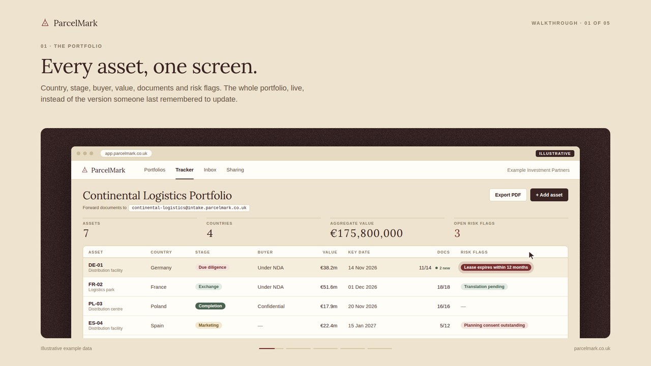Click the Due diligence stage badge
This screenshot has height=366, width=651.
(x=212, y=267)
